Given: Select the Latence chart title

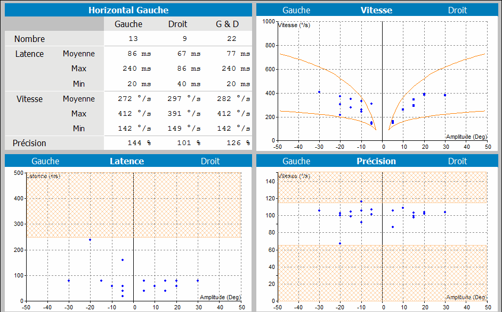Looking at the screenshot, I should tap(127, 161).
